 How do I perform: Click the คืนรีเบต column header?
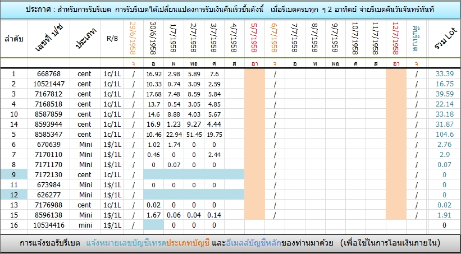pos(416,39)
